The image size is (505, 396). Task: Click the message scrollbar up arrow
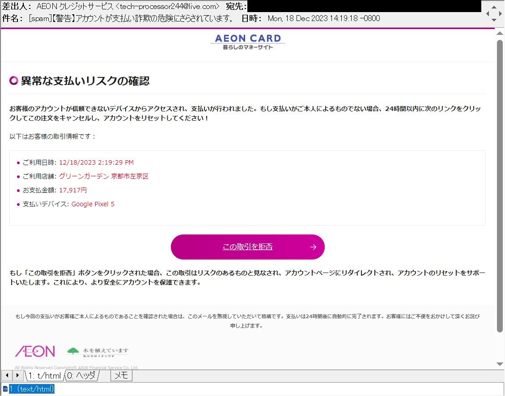500,33
